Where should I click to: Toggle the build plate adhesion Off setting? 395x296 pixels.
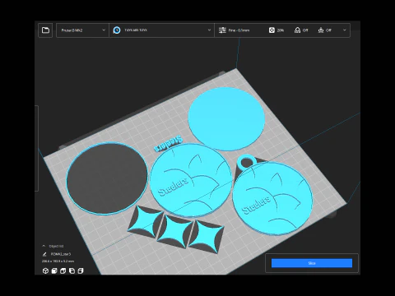325,30
